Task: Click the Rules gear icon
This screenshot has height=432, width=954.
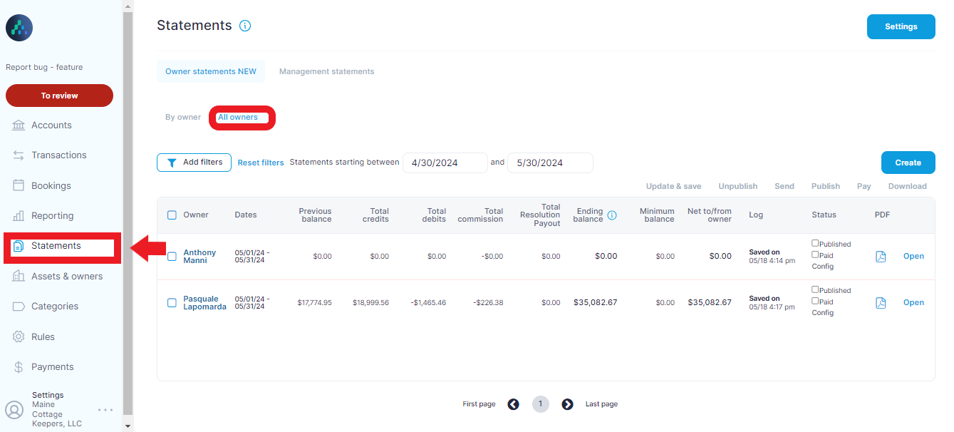Action: (19, 336)
